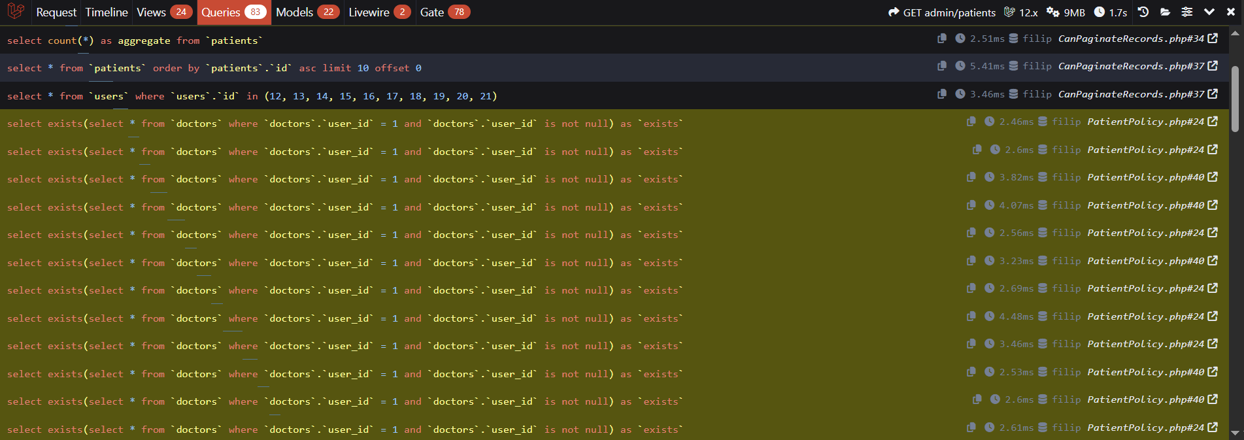Open editor icon on the 4.48ms row
This screenshot has width=1244, height=440.
pos(1213,316)
